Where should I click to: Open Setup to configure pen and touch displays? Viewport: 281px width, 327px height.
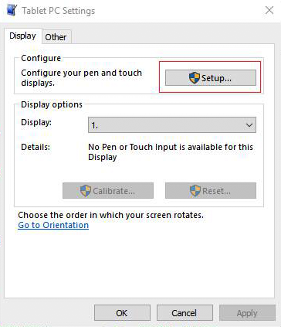[211, 77]
